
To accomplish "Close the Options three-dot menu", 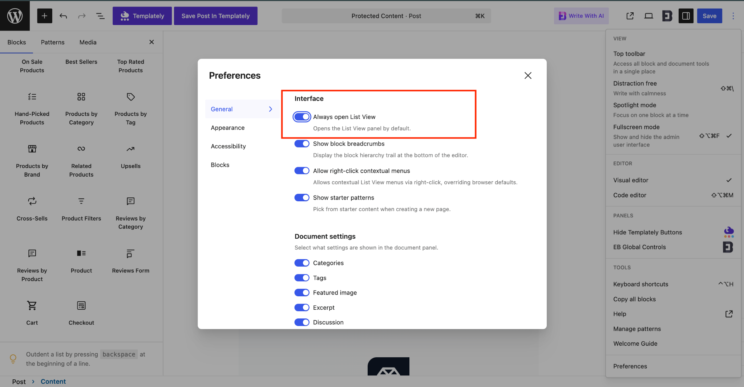I will [x=733, y=16].
